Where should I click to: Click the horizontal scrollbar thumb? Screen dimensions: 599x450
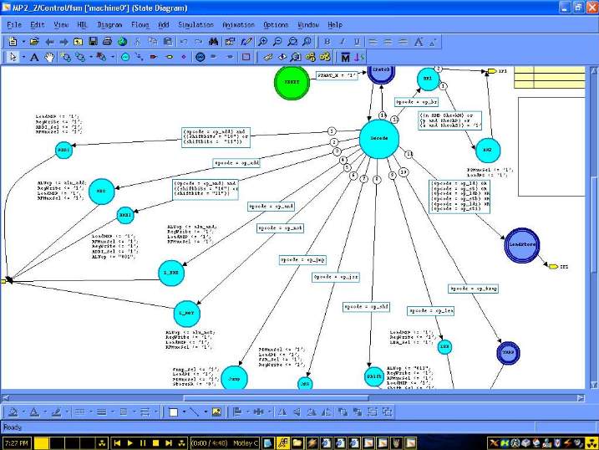276,398
